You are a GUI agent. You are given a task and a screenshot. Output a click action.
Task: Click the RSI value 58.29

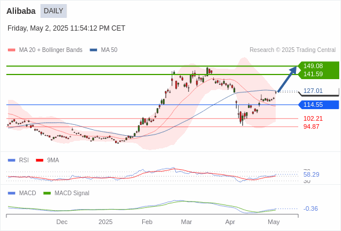click(x=311, y=174)
